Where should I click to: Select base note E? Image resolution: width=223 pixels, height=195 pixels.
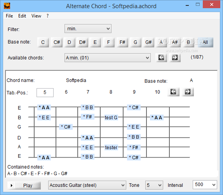tap(95, 42)
